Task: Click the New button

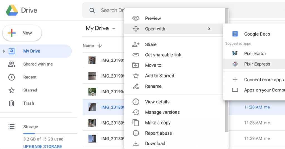Action: (22, 33)
